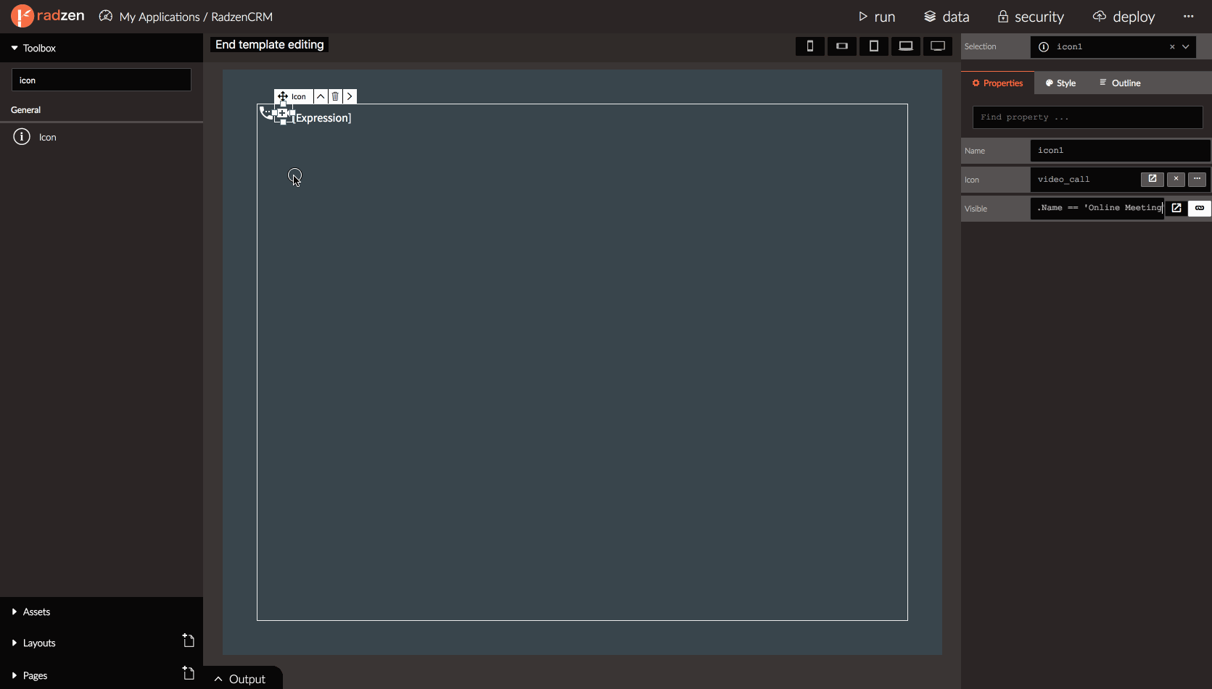Switch to the Style tab
Viewport: 1212px width, 689px height.
[x=1060, y=83]
